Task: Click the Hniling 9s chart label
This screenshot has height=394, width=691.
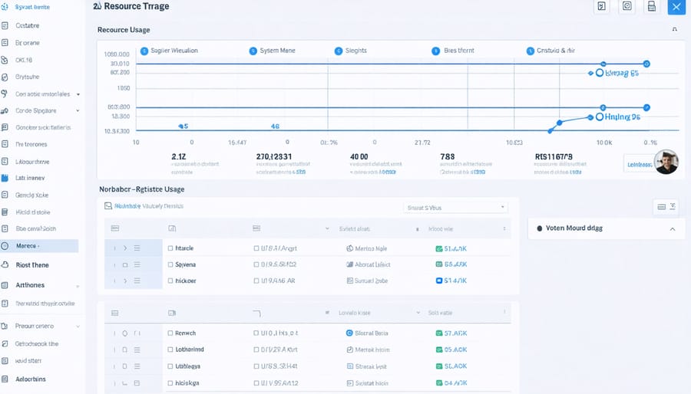Action: [622, 117]
